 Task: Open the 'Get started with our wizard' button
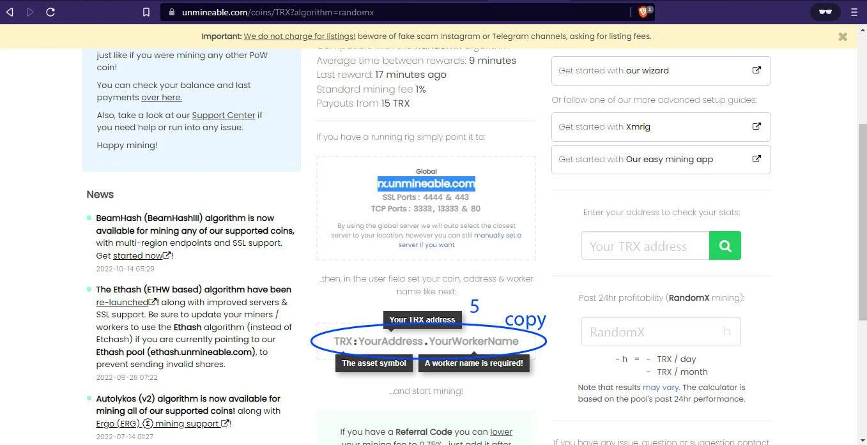click(661, 71)
